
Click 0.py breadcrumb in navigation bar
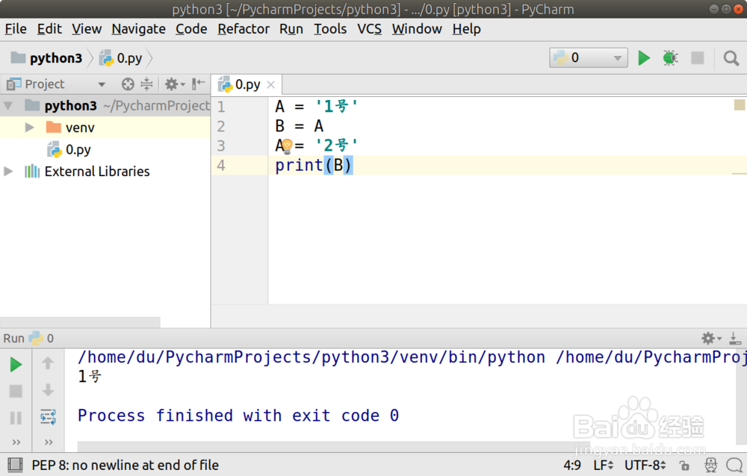pyautogui.click(x=121, y=58)
